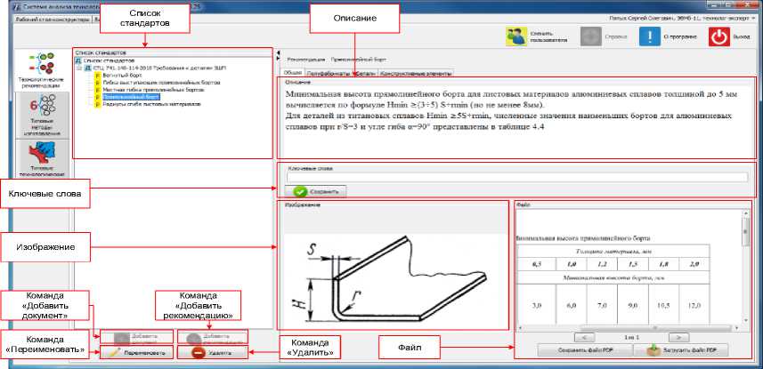Viewport: 763px width, 369px height.
Task: Click the Сменить пользователя icon
Action: [x=517, y=36]
